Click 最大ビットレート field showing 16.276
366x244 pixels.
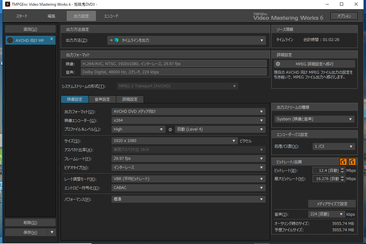(x=326, y=179)
